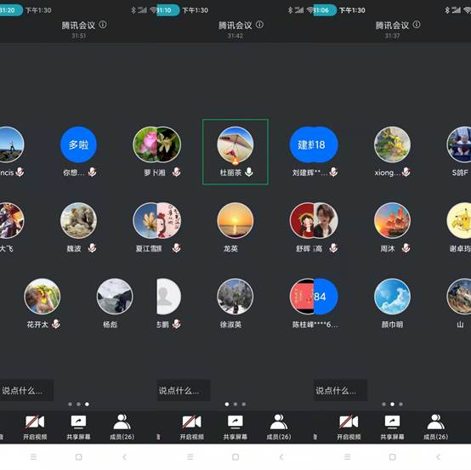Screen dimensions: 471x470
Task: Click the muted microphone icon beside 魏波
Action: (92, 248)
